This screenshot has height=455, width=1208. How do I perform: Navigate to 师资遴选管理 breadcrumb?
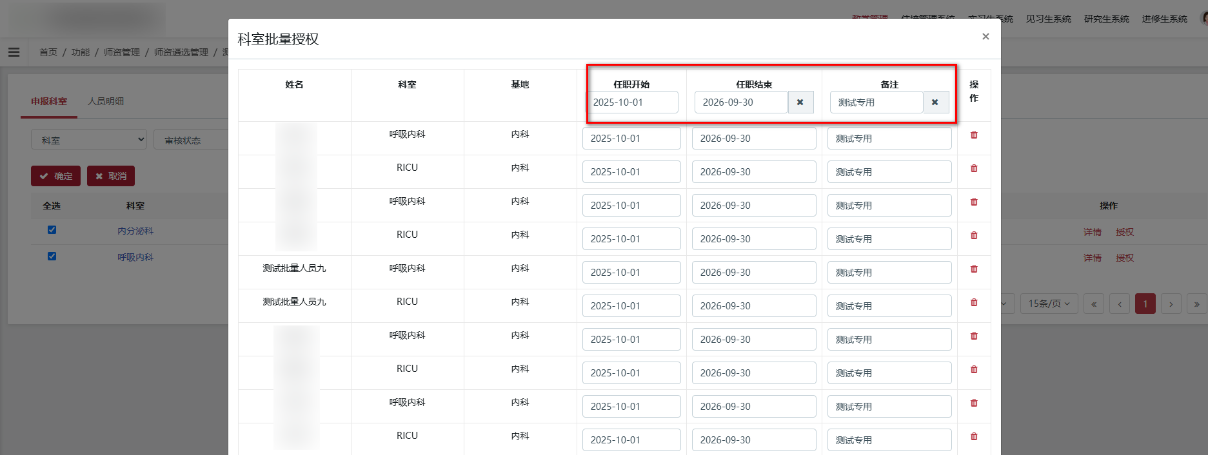point(181,52)
